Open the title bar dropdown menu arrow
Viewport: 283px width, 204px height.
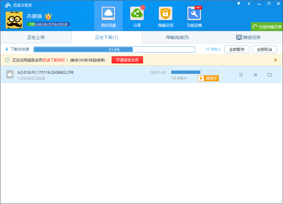click(249, 3)
